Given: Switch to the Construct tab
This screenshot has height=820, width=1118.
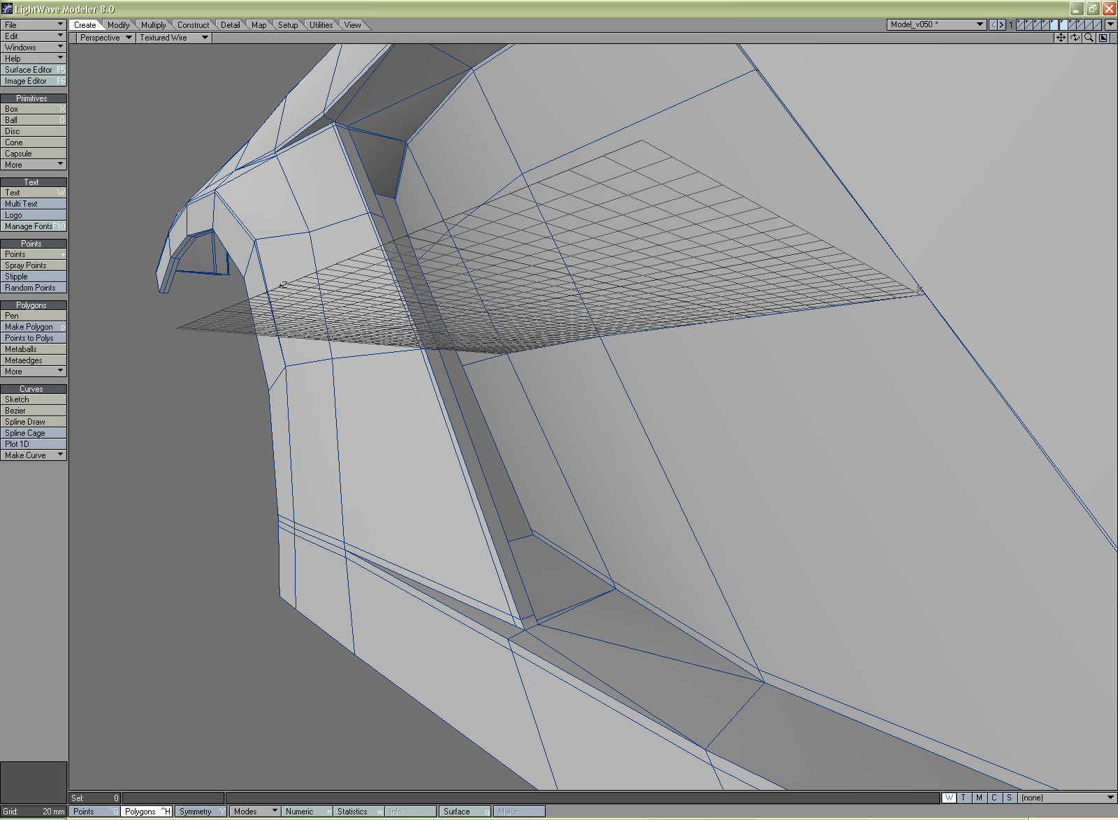Looking at the screenshot, I should coord(193,25).
